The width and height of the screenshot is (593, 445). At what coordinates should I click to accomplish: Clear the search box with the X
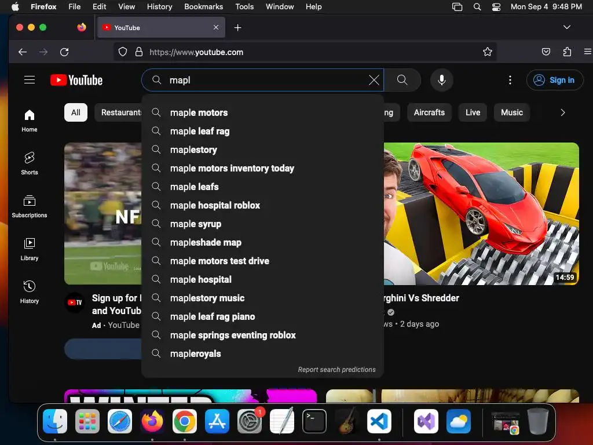point(374,80)
